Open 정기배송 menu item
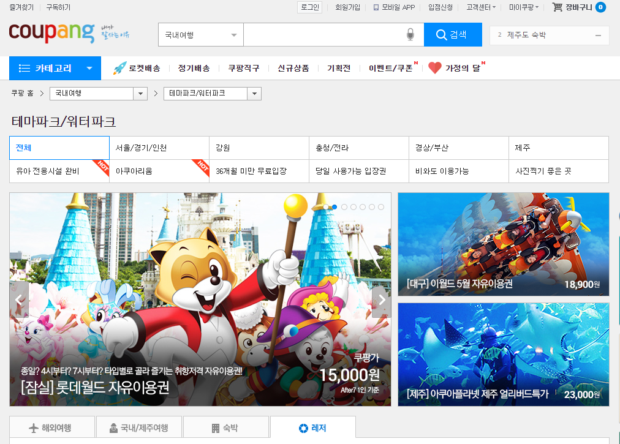This screenshot has width=620, height=444. (194, 68)
